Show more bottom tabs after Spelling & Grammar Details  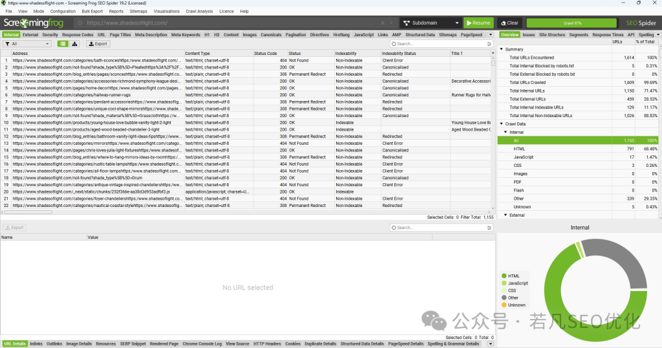click(x=491, y=343)
